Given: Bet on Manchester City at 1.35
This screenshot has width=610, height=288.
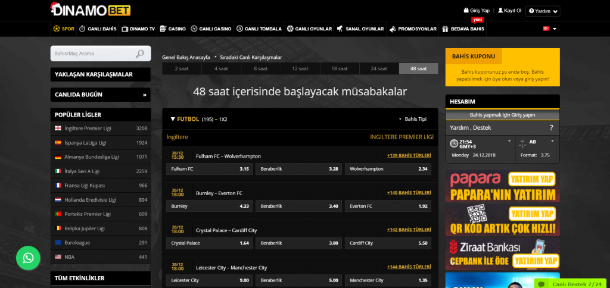Looking at the screenshot, I should (x=388, y=280).
